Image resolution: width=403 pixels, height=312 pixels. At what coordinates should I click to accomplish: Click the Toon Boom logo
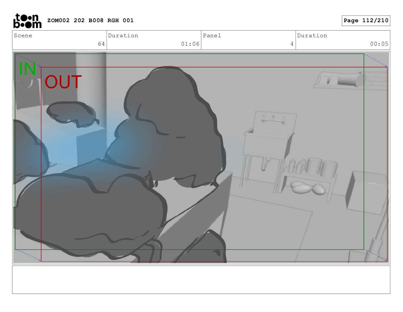coord(27,21)
